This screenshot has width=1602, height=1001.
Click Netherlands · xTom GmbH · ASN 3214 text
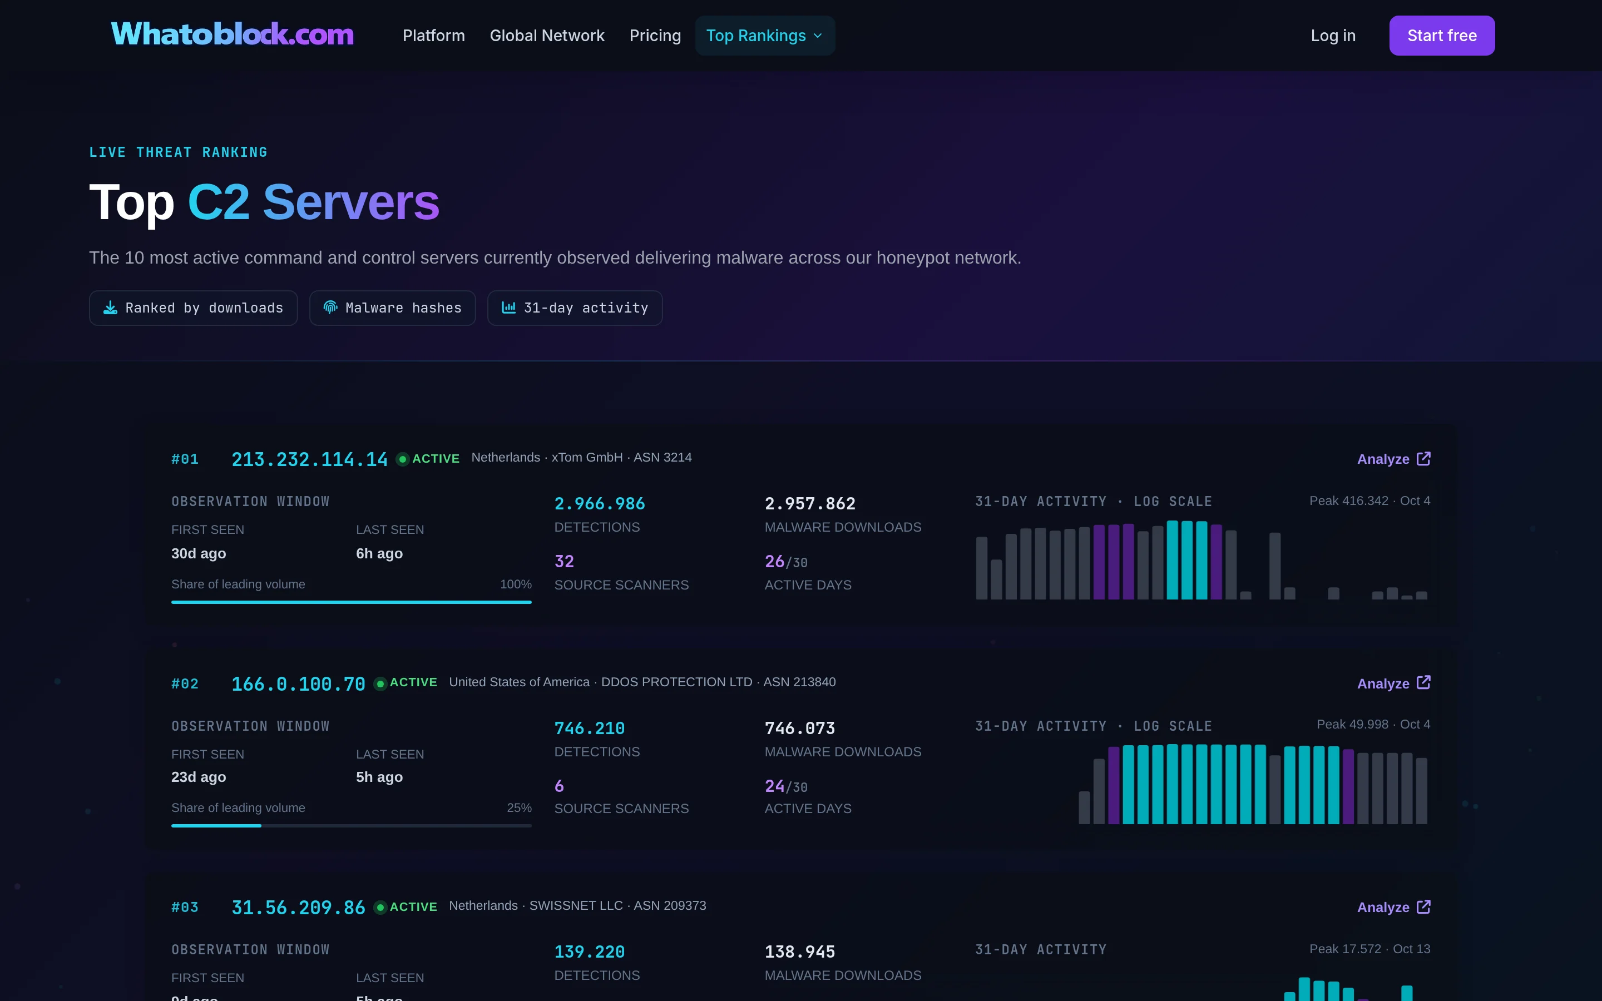(581, 458)
